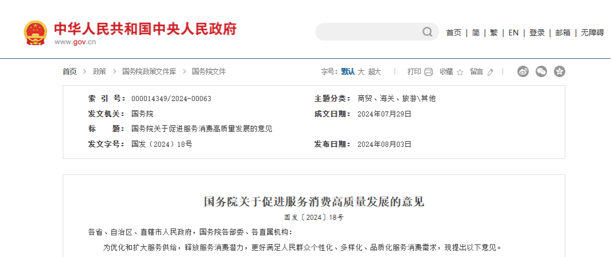Screen dimensions: 611x257
Task: Click index number 000014349/2024-00063
Action: 171,99
